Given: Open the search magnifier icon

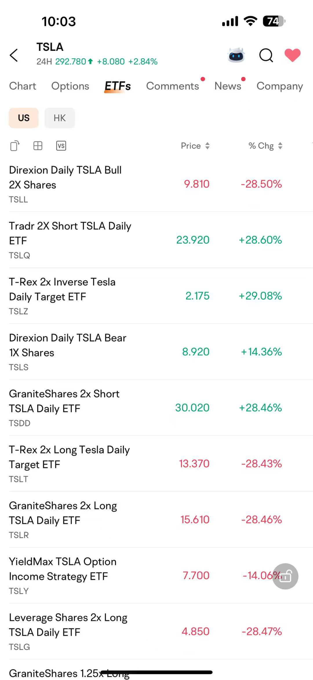Looking at the screenshot, I should (266, 55).
